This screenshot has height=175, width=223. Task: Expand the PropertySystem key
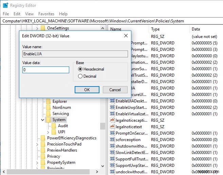coord(37,163)
